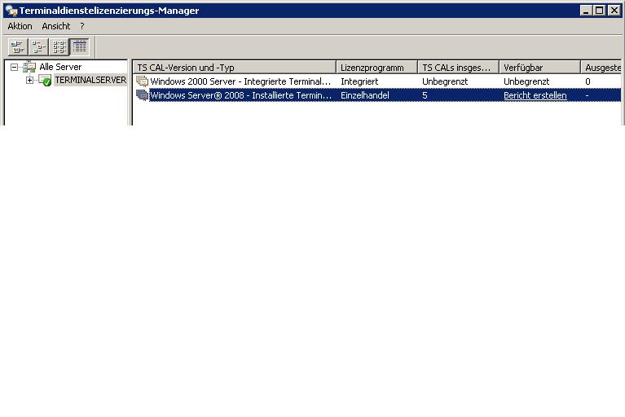The image size is (625, 417).
Task: Maximize the Terminaldienstelizenzierungs-Manager window
Action: pos(599,11)
